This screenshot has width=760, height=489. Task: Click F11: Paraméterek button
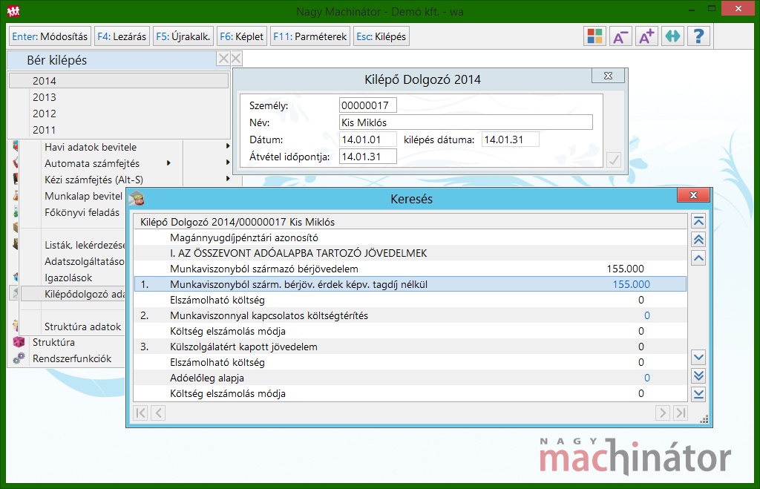click(310, 36)
